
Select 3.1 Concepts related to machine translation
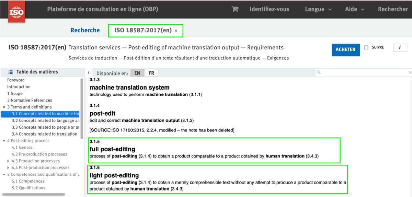click(x=41, y=114)
